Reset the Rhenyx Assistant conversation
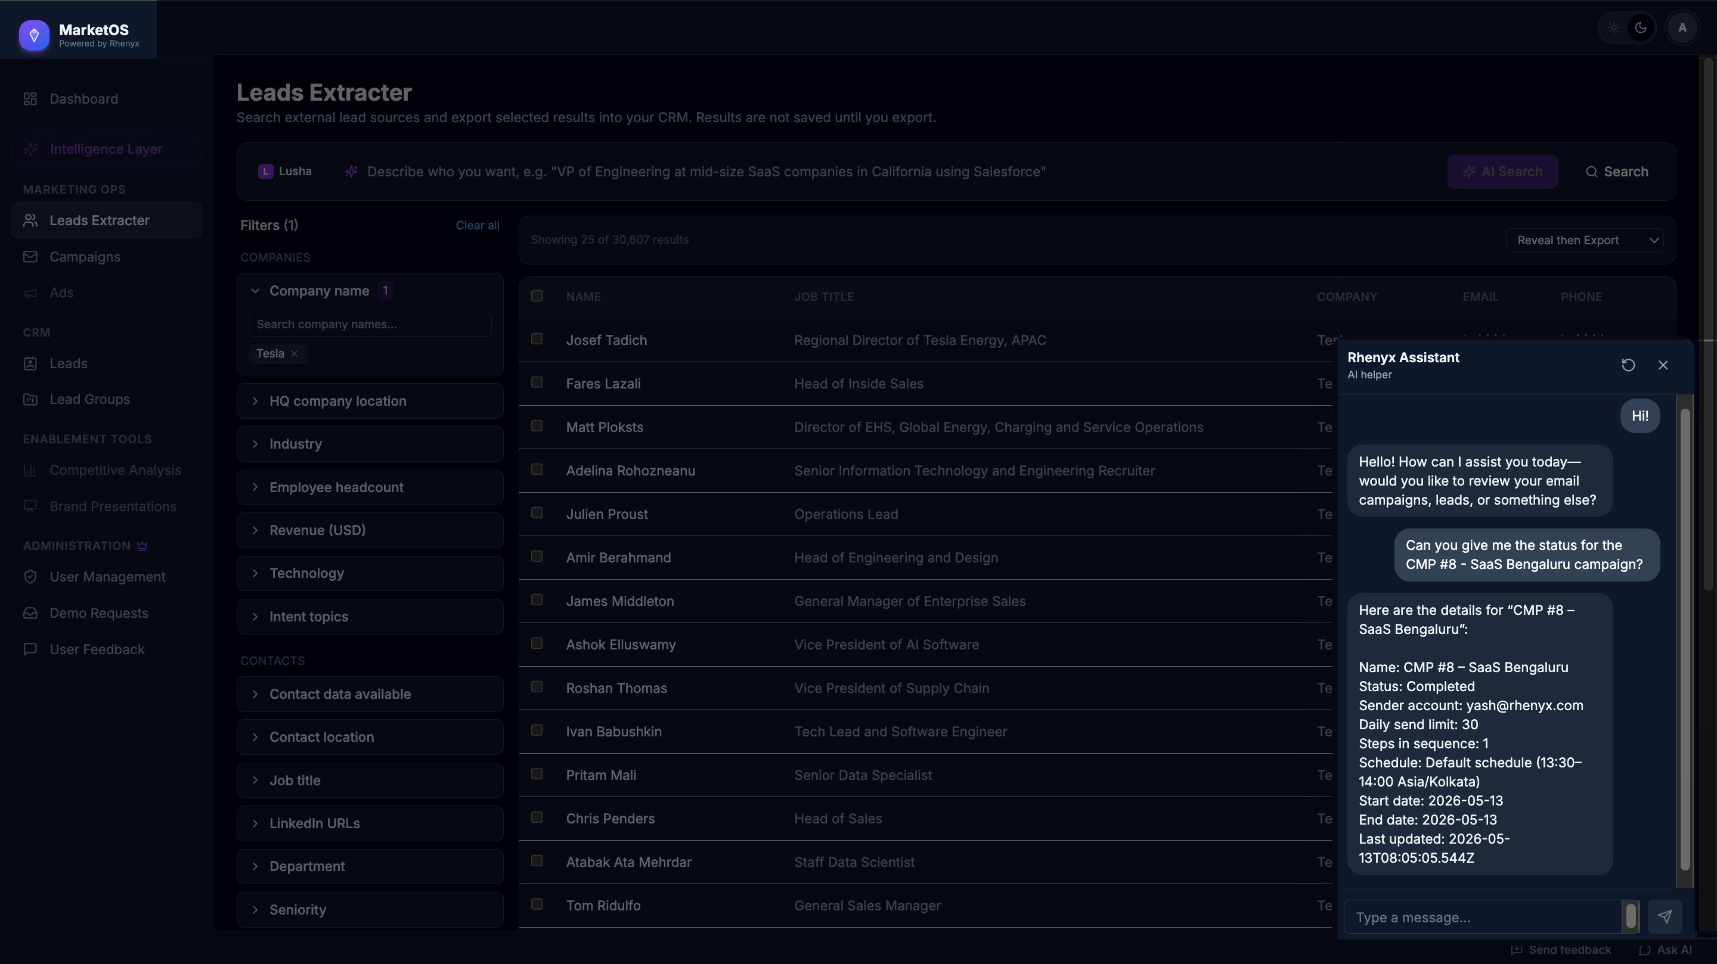The width and height of the screenshot is (1717, 964). [x=1628, y=365]
